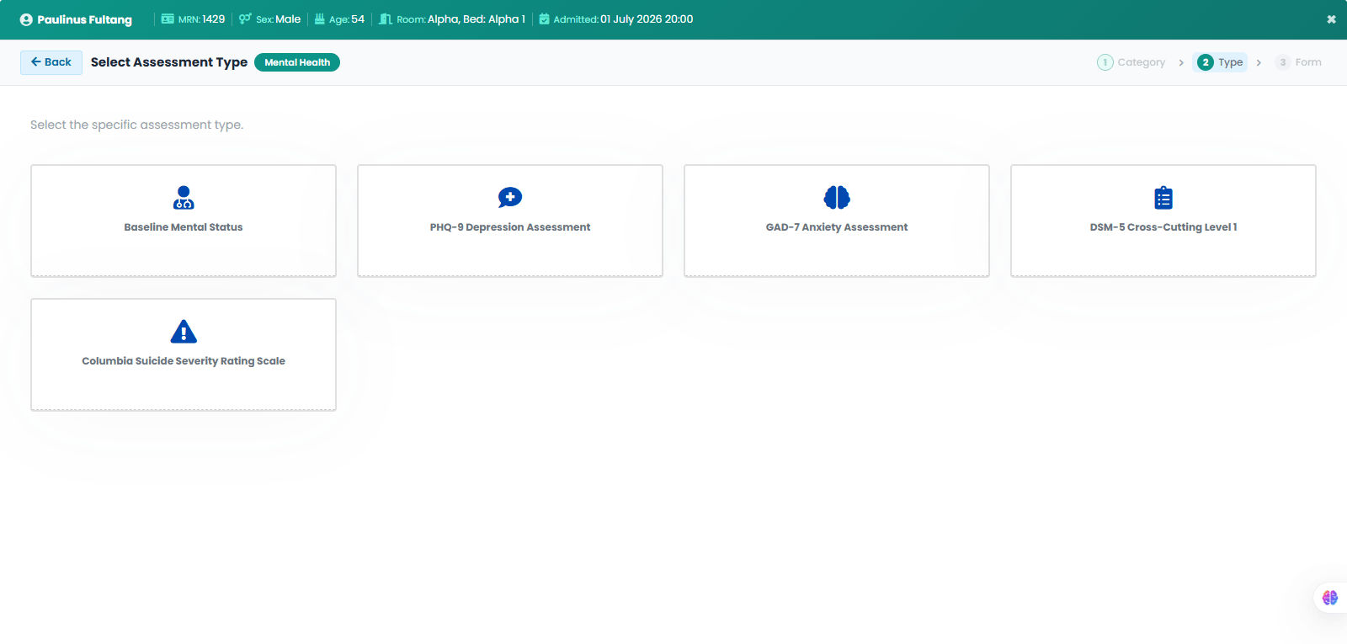This screenshot has height=644, width=1347.
Task: Click the room door icon in header
Action: [386, 19]
